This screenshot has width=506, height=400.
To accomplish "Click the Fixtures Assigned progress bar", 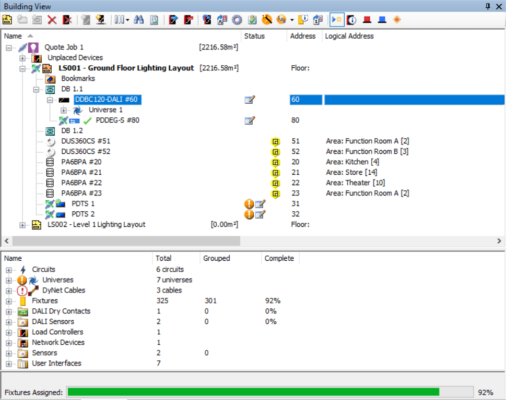I will pyautogui.click(x=253, y=392).
